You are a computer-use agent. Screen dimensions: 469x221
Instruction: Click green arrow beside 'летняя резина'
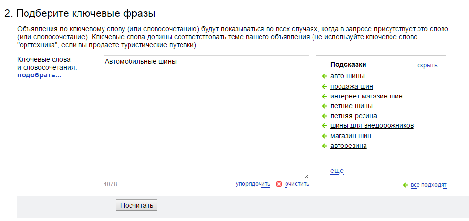324,116
